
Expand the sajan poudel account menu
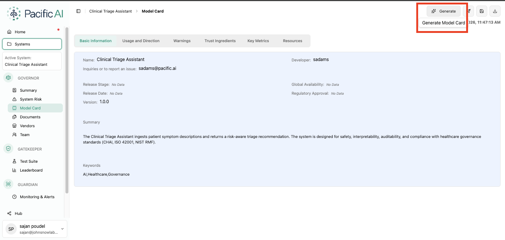pyautogui.click(x=35, y=229)
